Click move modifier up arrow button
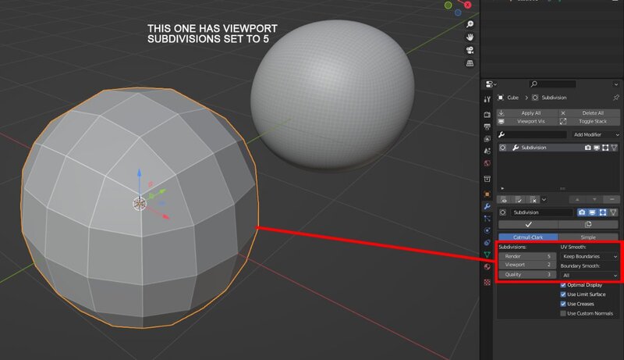The image size is (624, 360). click(x=577, y=200)
